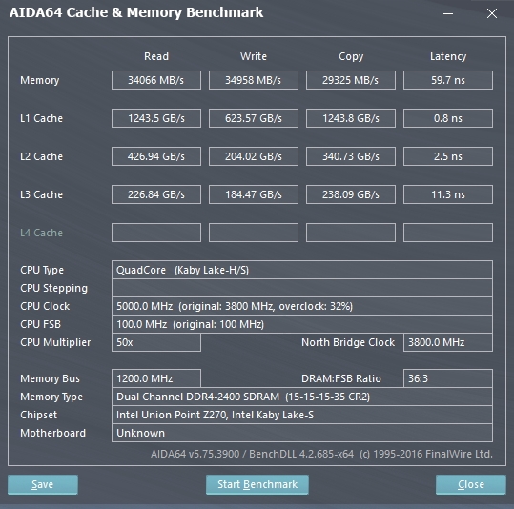Click Memory Type Dual Channel DDR4-2400 field

(x=302, y=397)
